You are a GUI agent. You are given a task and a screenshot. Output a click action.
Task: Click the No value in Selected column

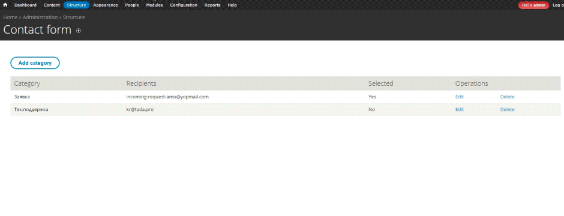(371, 109)
